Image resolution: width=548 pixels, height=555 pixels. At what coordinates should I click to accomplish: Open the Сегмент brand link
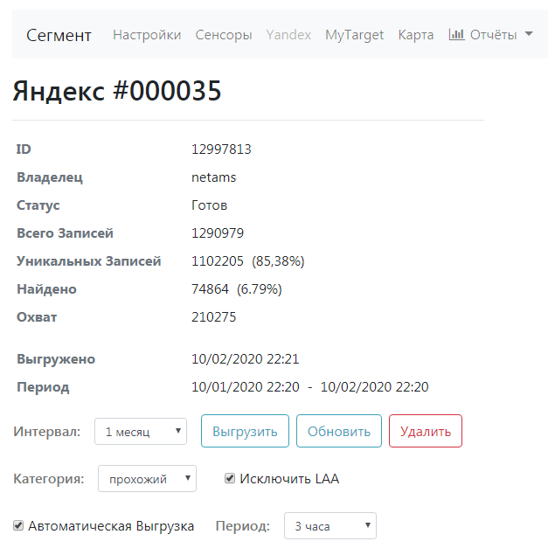[x=59, y=35]
